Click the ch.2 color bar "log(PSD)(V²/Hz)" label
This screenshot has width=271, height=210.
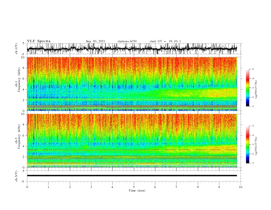click(256, 146)
